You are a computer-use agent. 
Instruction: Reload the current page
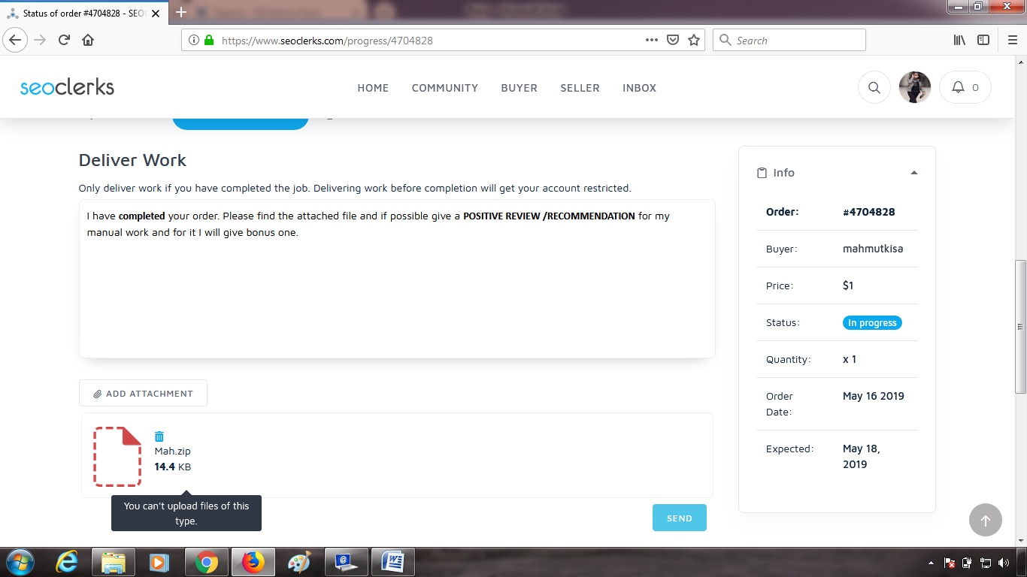(64, 40)
